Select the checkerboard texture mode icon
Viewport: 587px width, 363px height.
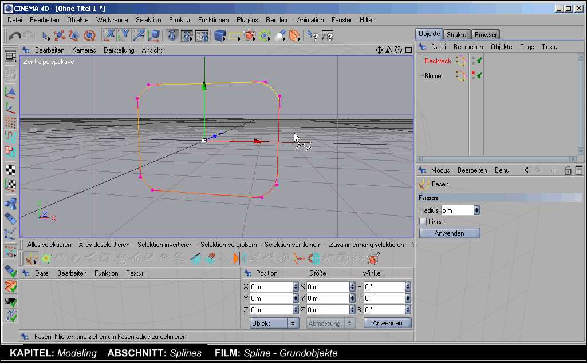[10, 170]
